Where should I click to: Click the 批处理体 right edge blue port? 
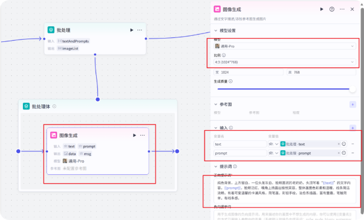click(x=177, y=151)
